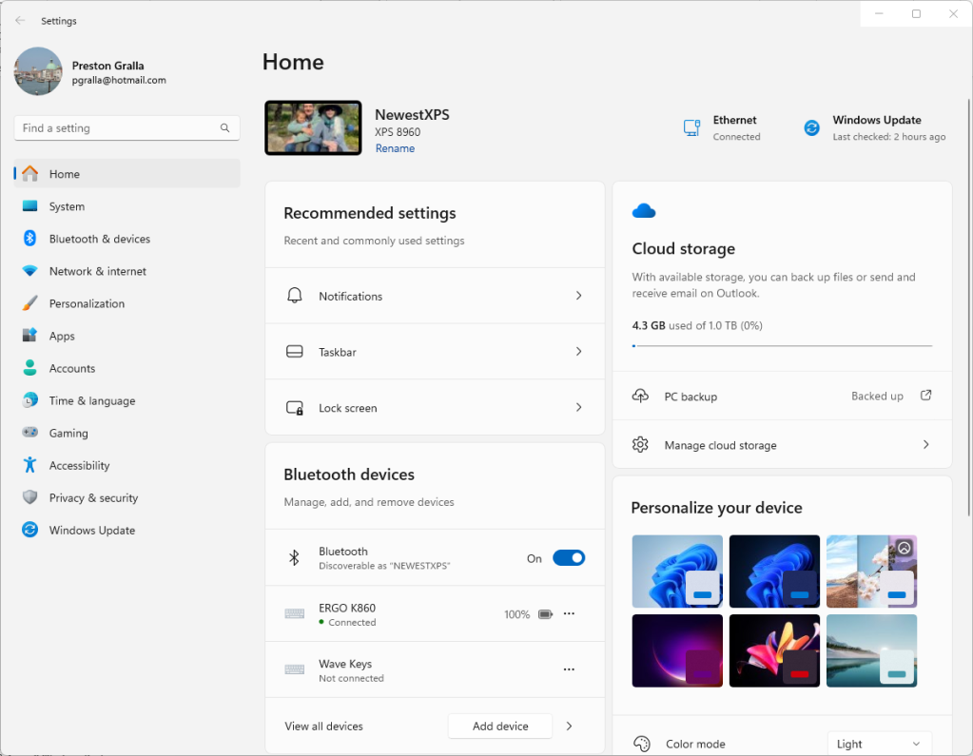
Task: Click Windows Update last checked status
Action: point(888,136)
